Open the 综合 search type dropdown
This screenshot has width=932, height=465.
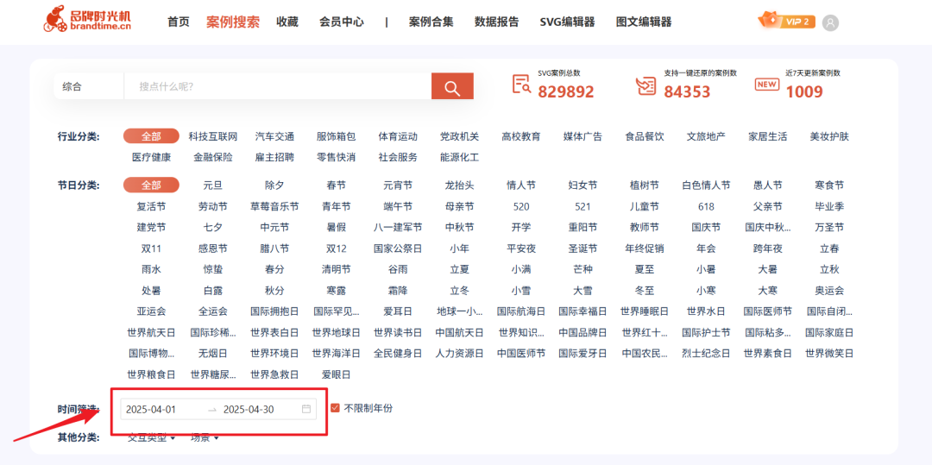[89, 87]
